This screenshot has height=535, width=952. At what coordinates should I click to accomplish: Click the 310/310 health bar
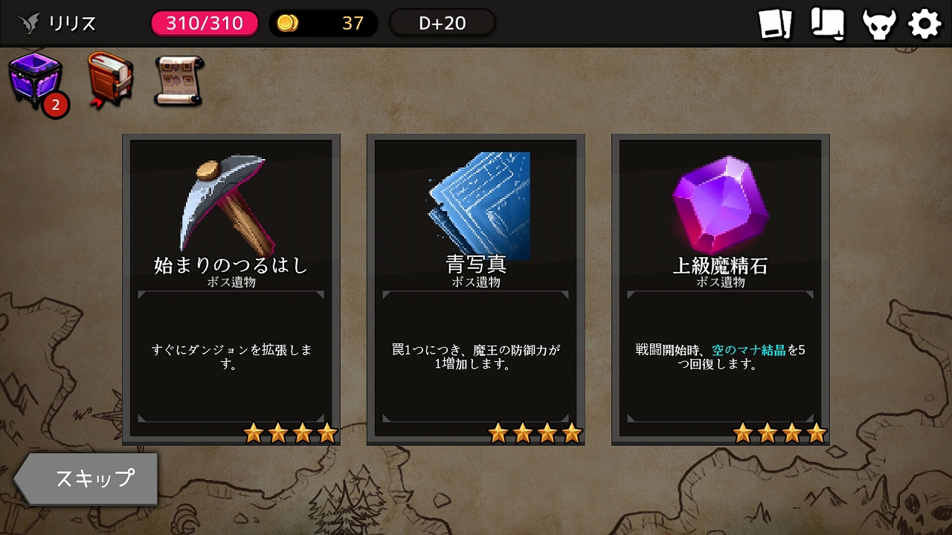pyautogui.click(x=205, y=23)
